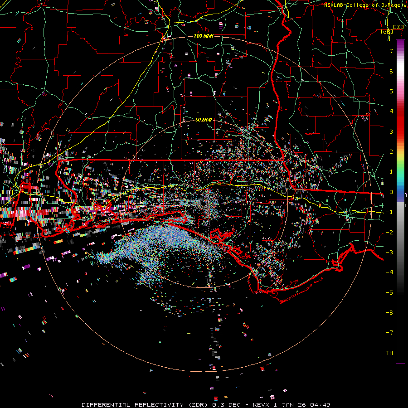Click the -5 dB scale value
Image resolution: width=408 pixels, height=408 pixels.
(389, 293)
